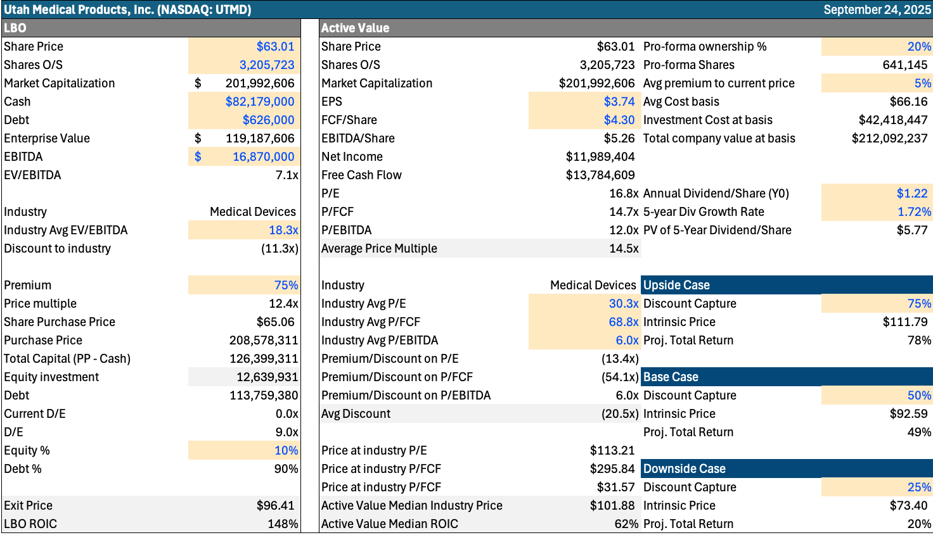
Task: Click the Cash value "$82,179,000"
Action: click(x=260, y=101)
